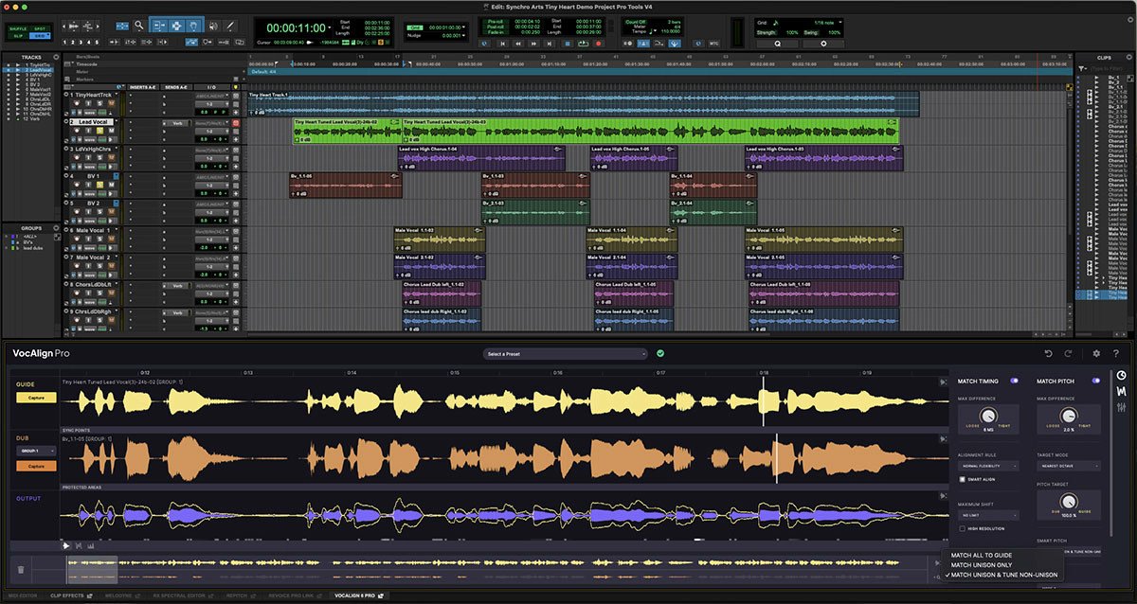Select LeadVocal in the Tracks list
The height and width of the screenshot is (604, 1137).
click(x=40, y=69)
